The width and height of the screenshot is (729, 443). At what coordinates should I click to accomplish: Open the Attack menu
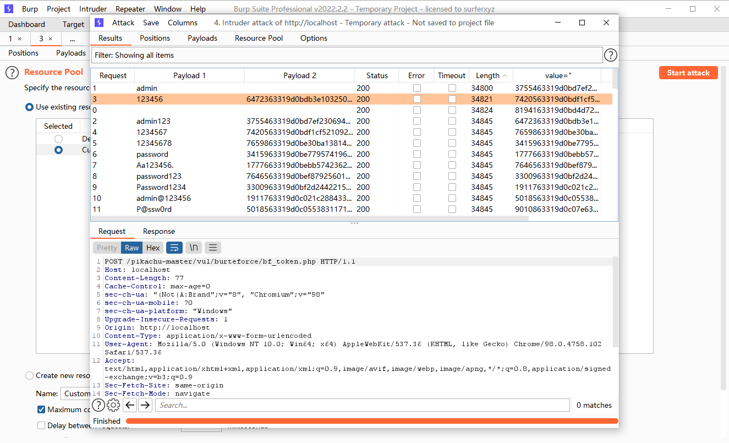[123, 23]
